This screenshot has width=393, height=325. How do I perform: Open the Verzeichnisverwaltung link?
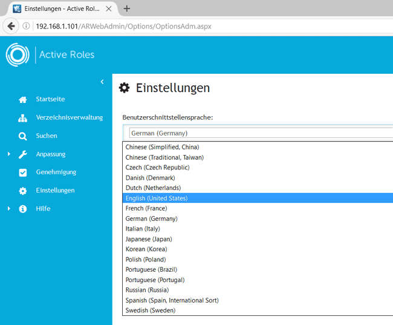pyautogui.click(x=70, y=117)
